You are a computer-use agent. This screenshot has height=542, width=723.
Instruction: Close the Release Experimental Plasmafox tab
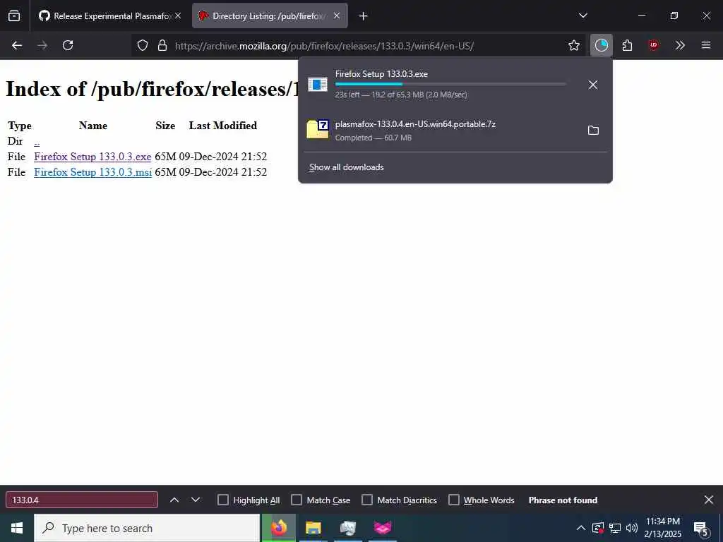point(178,16)
